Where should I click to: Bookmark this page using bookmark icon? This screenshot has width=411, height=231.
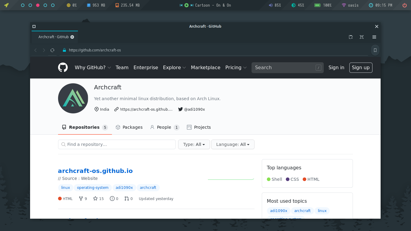click(x=375, y=50)
